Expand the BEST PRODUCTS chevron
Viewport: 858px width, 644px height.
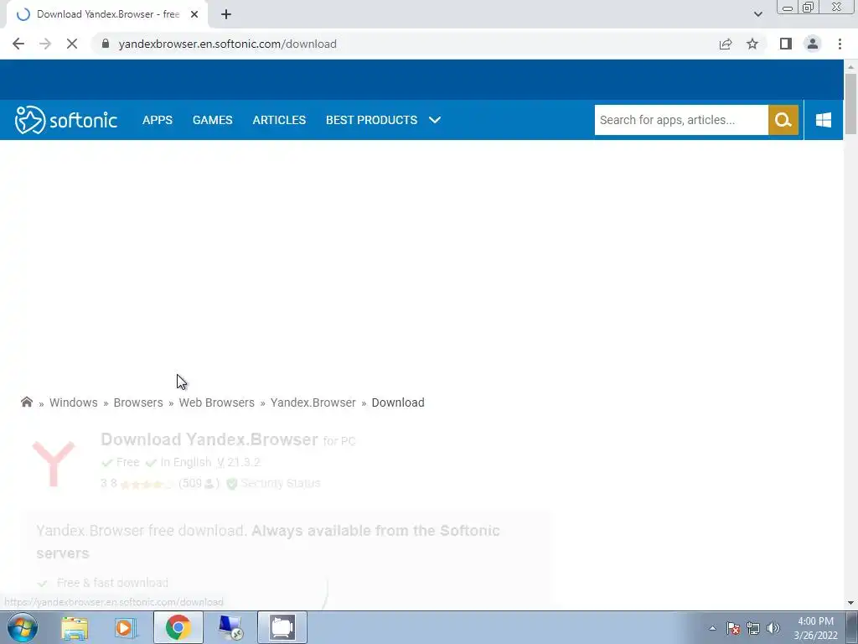[x=435, y=120]
